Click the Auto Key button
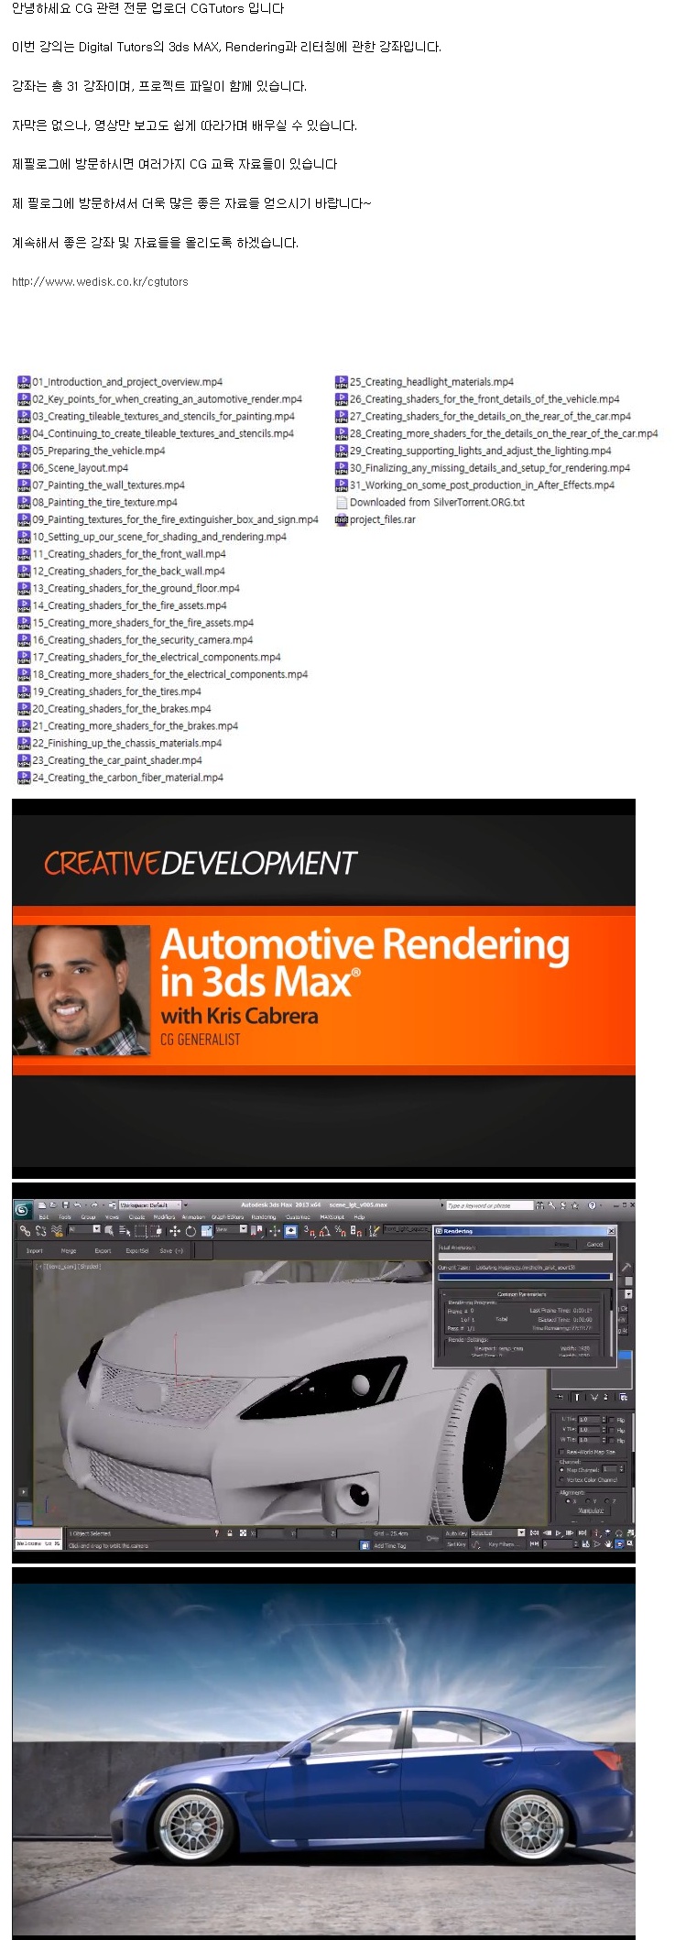The width and height of the screenshot is (675, 1940). pos(456,1532)
